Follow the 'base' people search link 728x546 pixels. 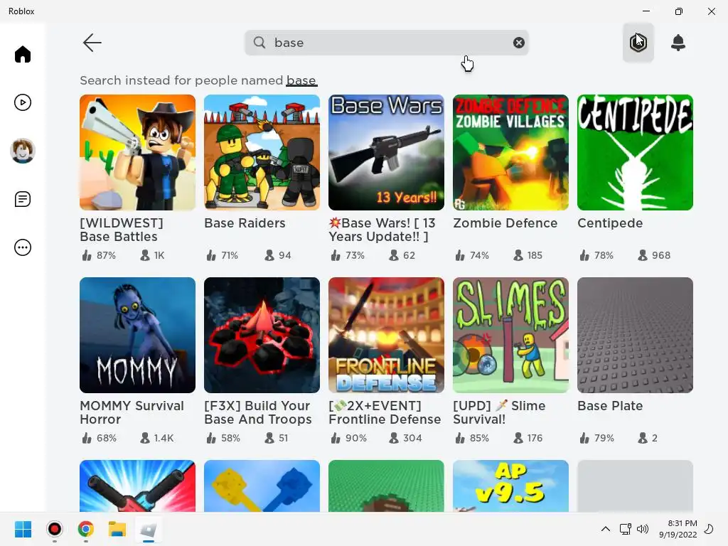click(301, 81)
